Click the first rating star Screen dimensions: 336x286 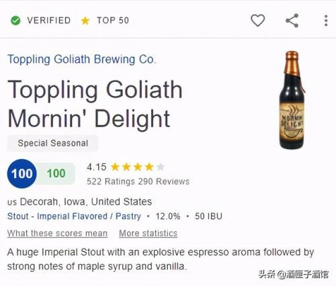coord(115,167)
